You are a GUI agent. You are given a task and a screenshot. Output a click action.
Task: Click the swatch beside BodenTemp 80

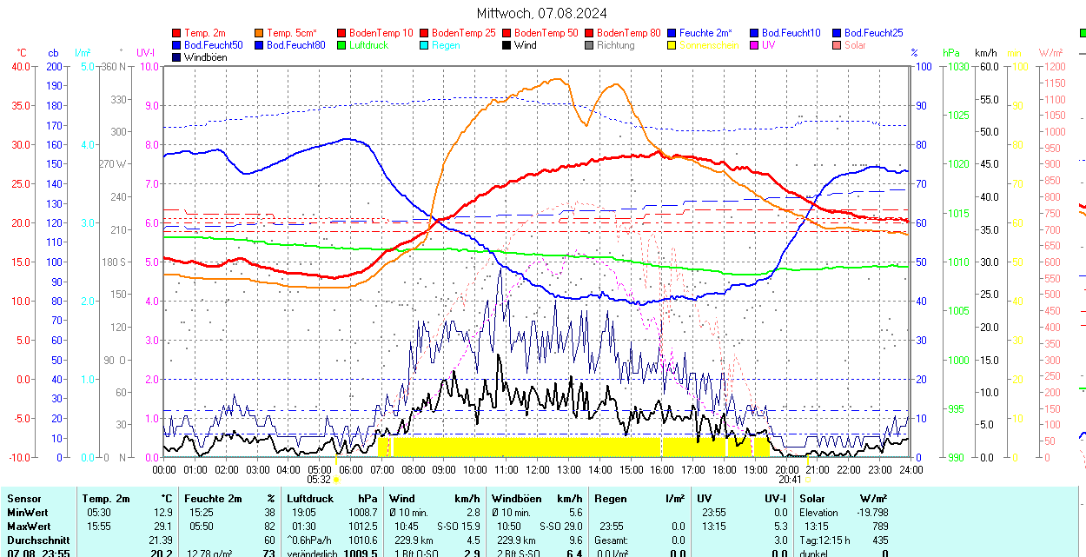click(590, 33)
